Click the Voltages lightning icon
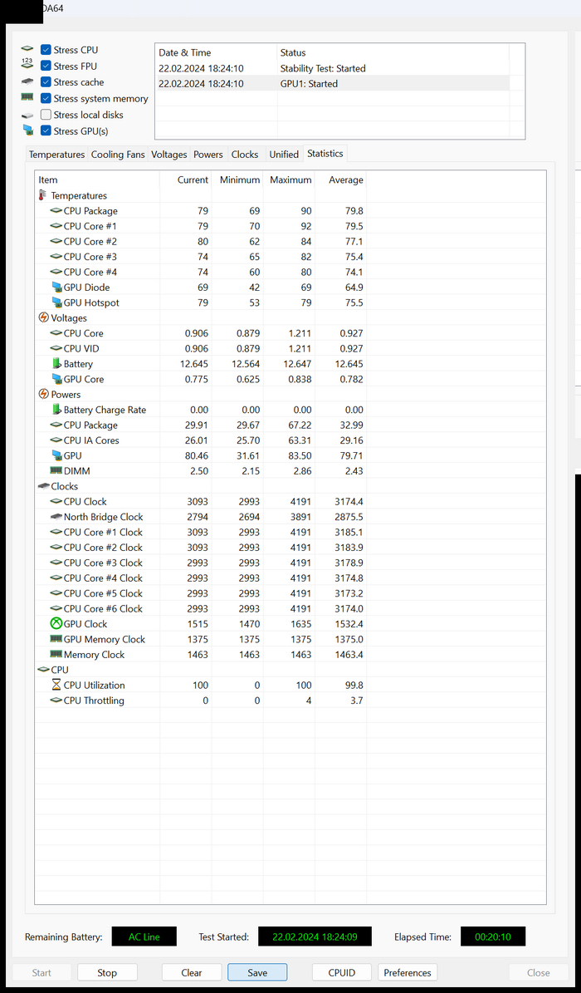Screen dimensions: 581x993 [44, 318]
